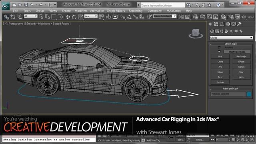Open the Utilities hammer tab
The image size is (256, 144).
click(239, 24)
